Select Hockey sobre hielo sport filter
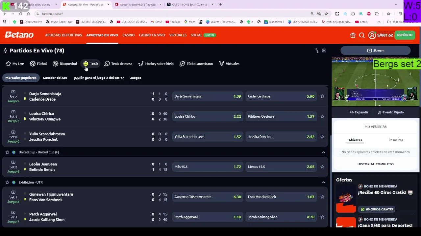421x236 pixels. click(x=156, y=64)
